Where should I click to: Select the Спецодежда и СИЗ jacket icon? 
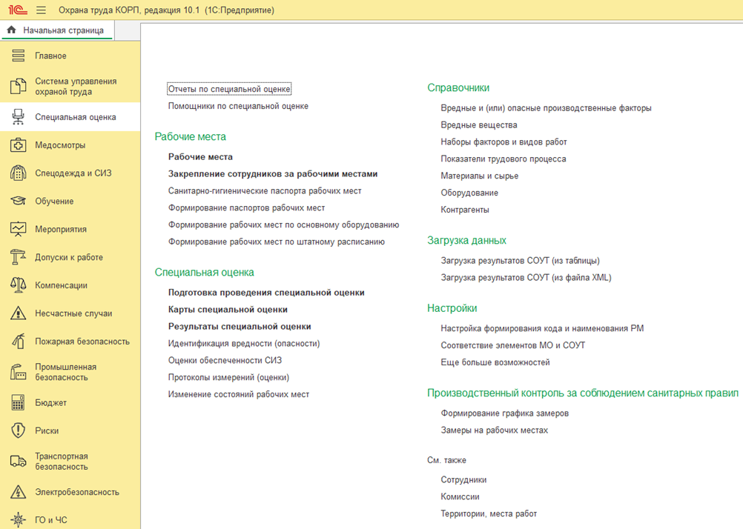pos(18,173)
